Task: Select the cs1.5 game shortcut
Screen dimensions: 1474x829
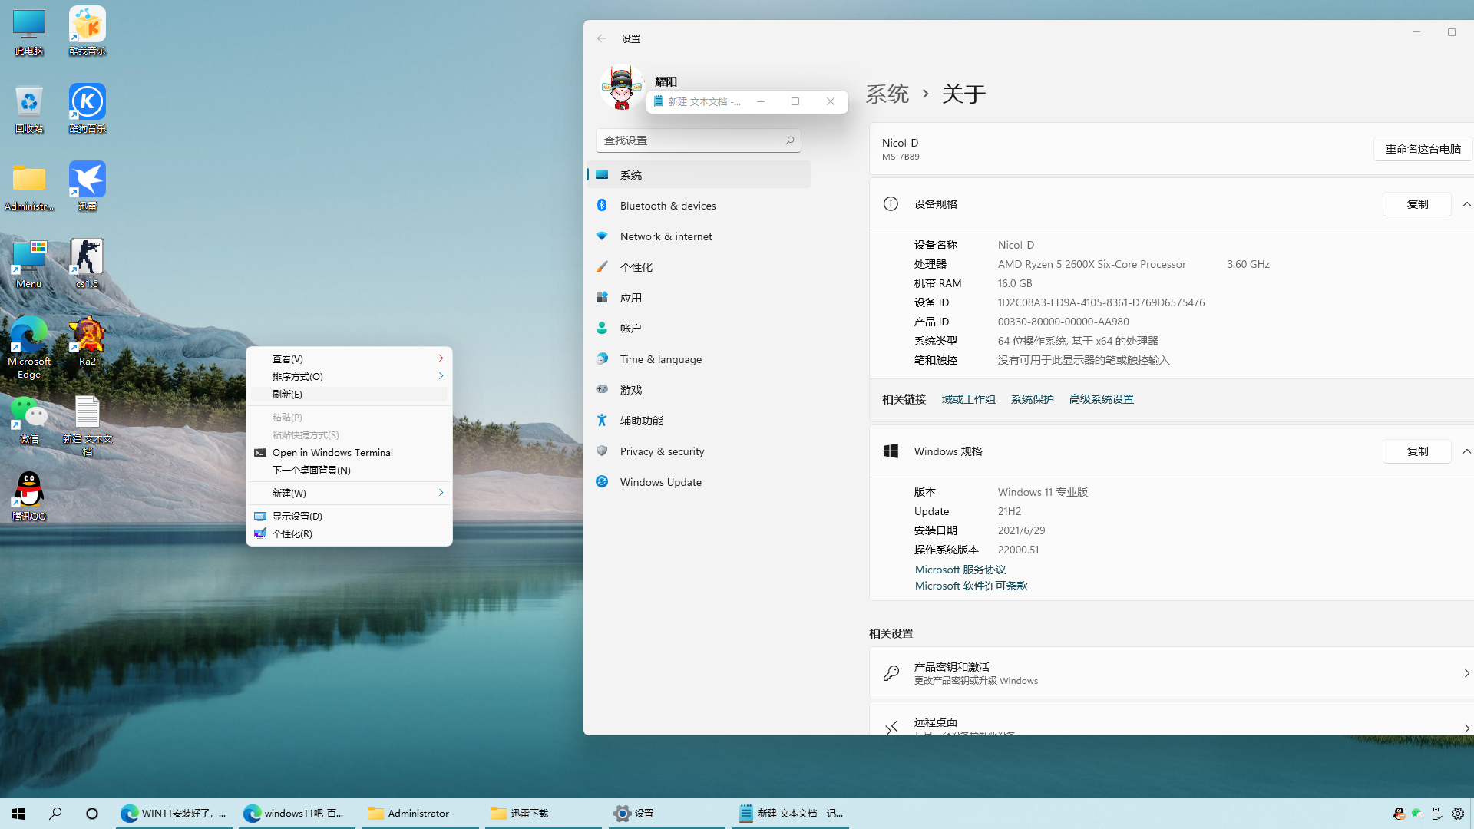Action: [x=87, y=265]
